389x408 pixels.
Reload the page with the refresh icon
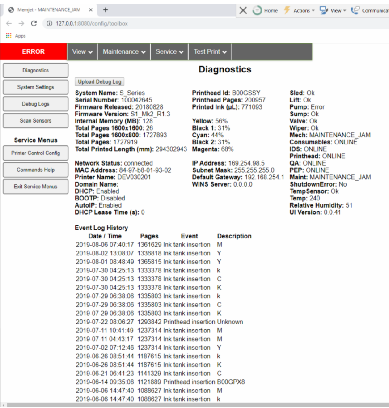(34, 23)
